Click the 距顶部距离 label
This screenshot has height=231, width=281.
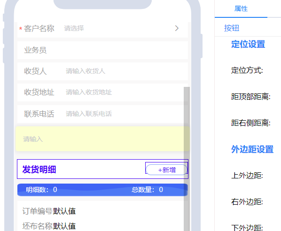click(251, 97)
